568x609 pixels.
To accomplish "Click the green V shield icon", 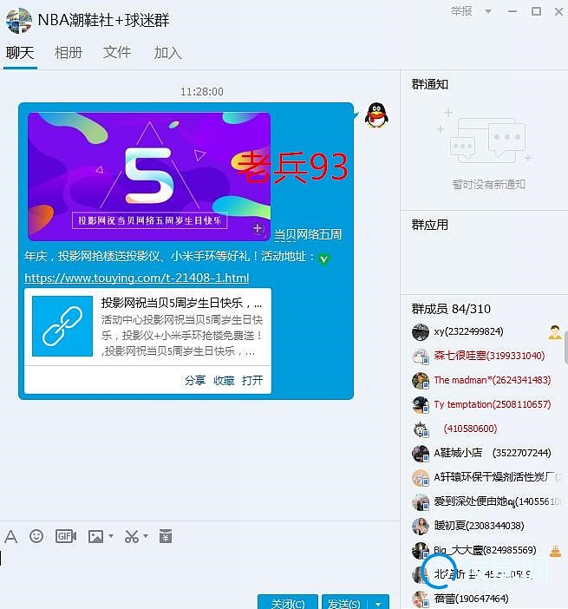I will (323, 259).
